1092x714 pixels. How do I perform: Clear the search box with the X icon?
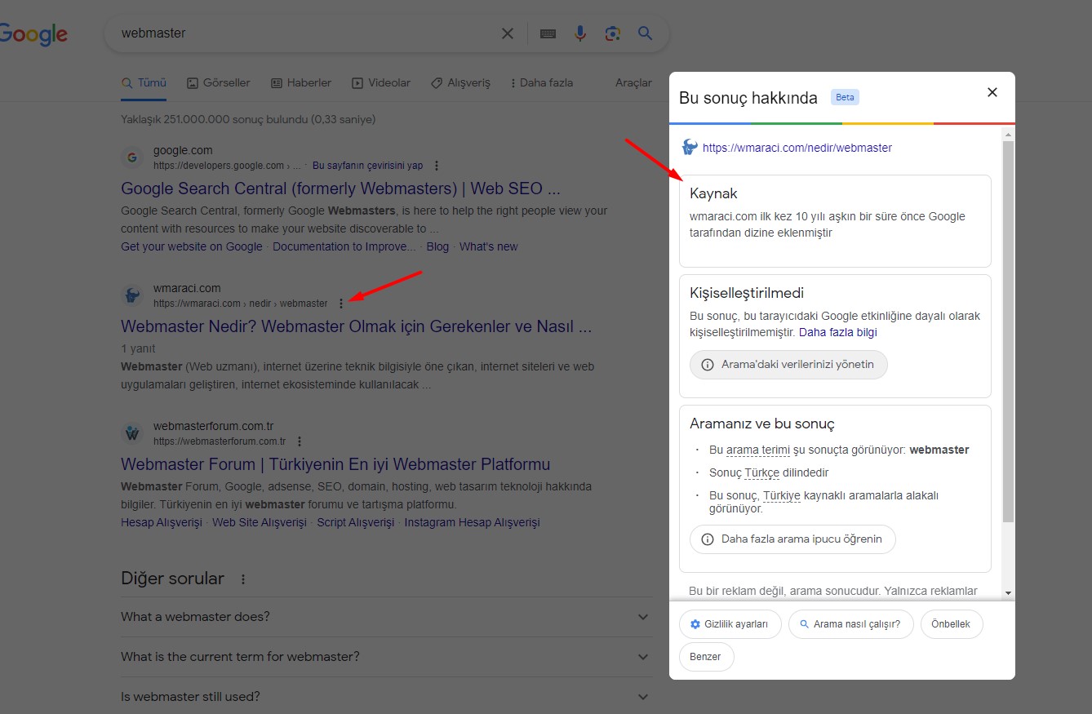(508, 33)
